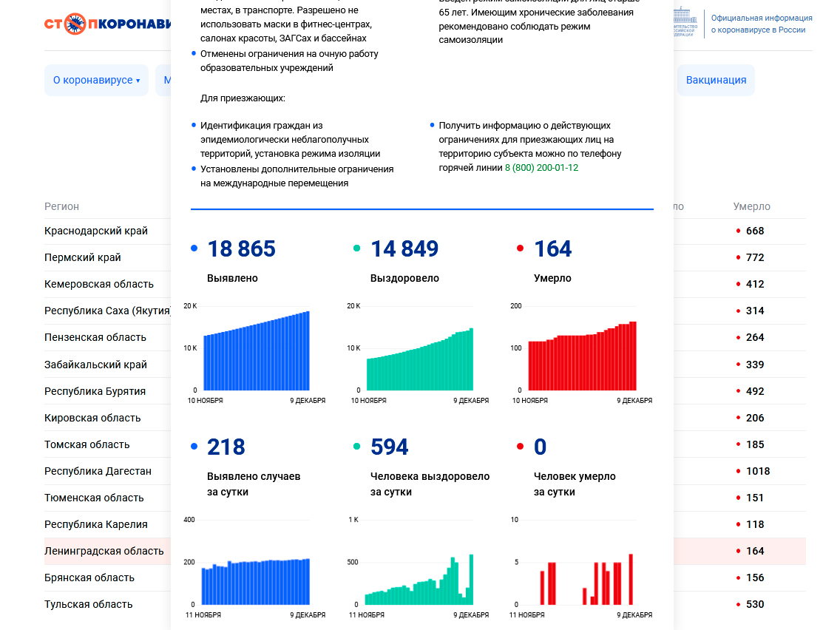Click Краснодарский край in the region list
The width and height of the screenshot is (840, 630).
96,231
